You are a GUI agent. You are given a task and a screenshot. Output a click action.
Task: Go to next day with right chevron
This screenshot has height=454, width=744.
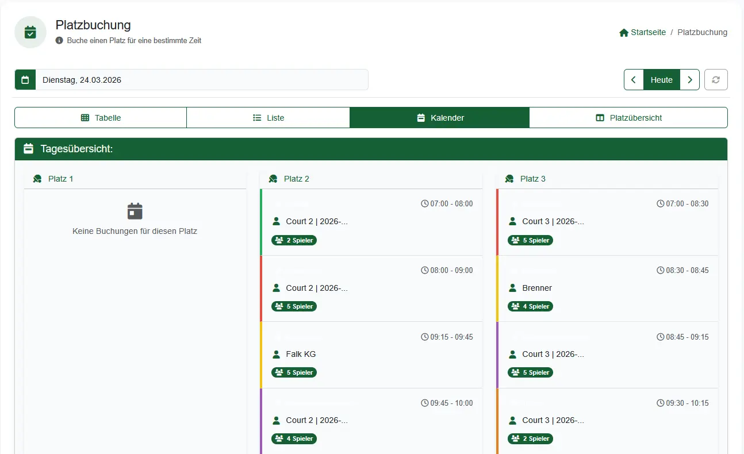tap(689, 80)
